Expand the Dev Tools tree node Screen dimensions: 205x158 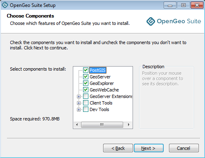click(79, 109)
